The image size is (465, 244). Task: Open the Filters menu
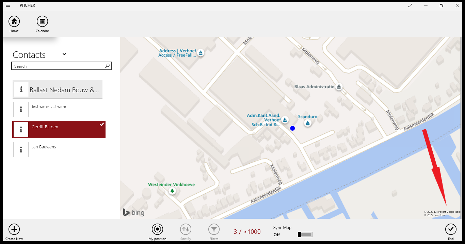tap(214, 229)
